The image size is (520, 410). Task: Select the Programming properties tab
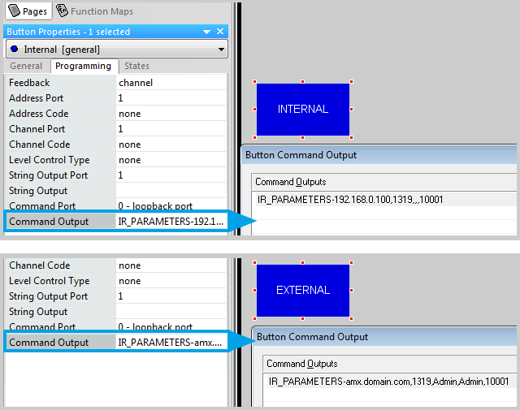(x=83, y=66)
